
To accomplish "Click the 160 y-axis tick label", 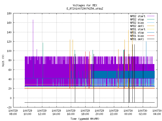I will point(9,23).
